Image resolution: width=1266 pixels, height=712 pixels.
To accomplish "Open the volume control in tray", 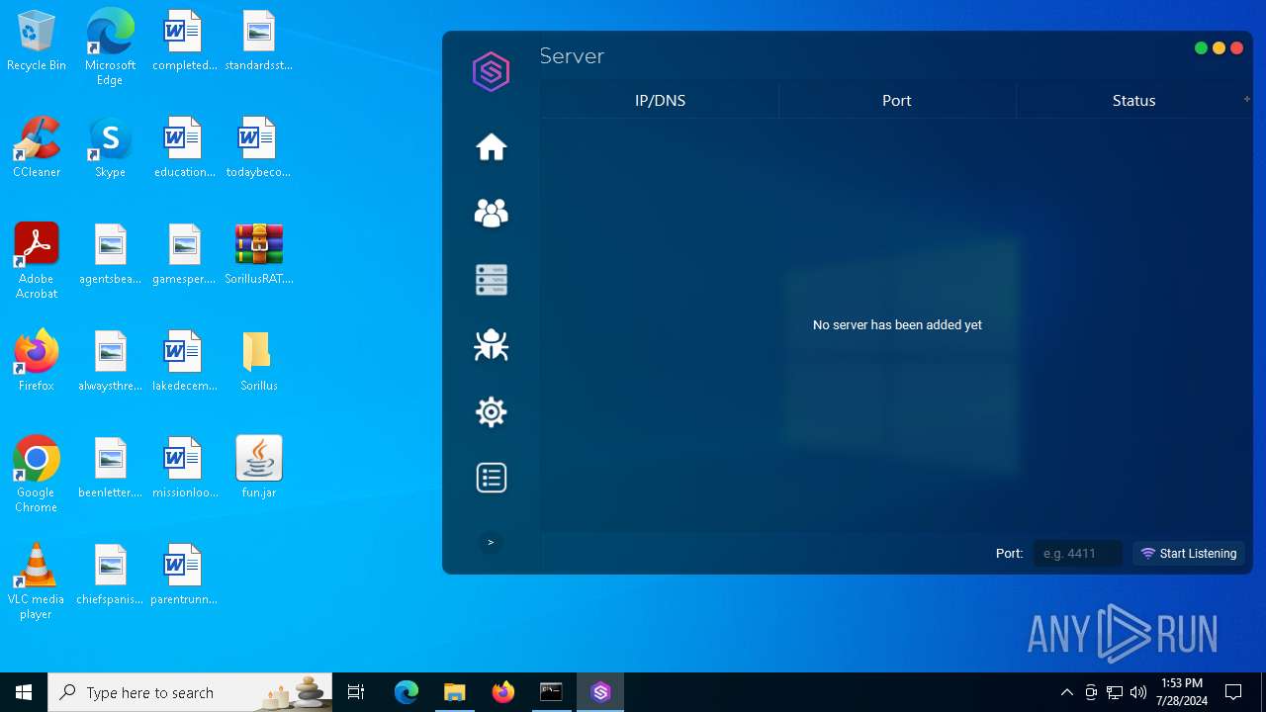I will (1138, 692).
